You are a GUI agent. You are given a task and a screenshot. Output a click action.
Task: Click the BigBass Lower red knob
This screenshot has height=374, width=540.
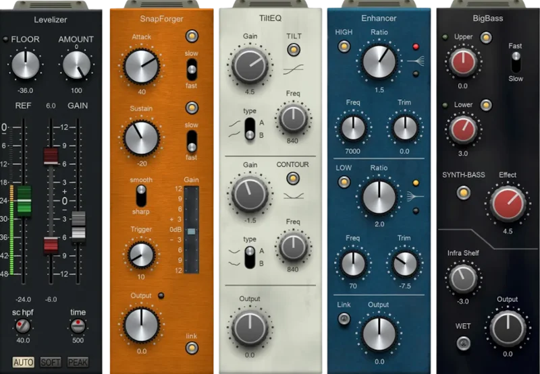463,129
